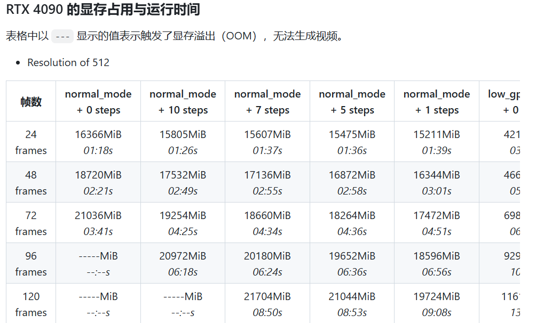This screenshot has height=323, width=536.
Task: Click the cell '21044MiB 08:53s'
Action: tap(352, 303)
